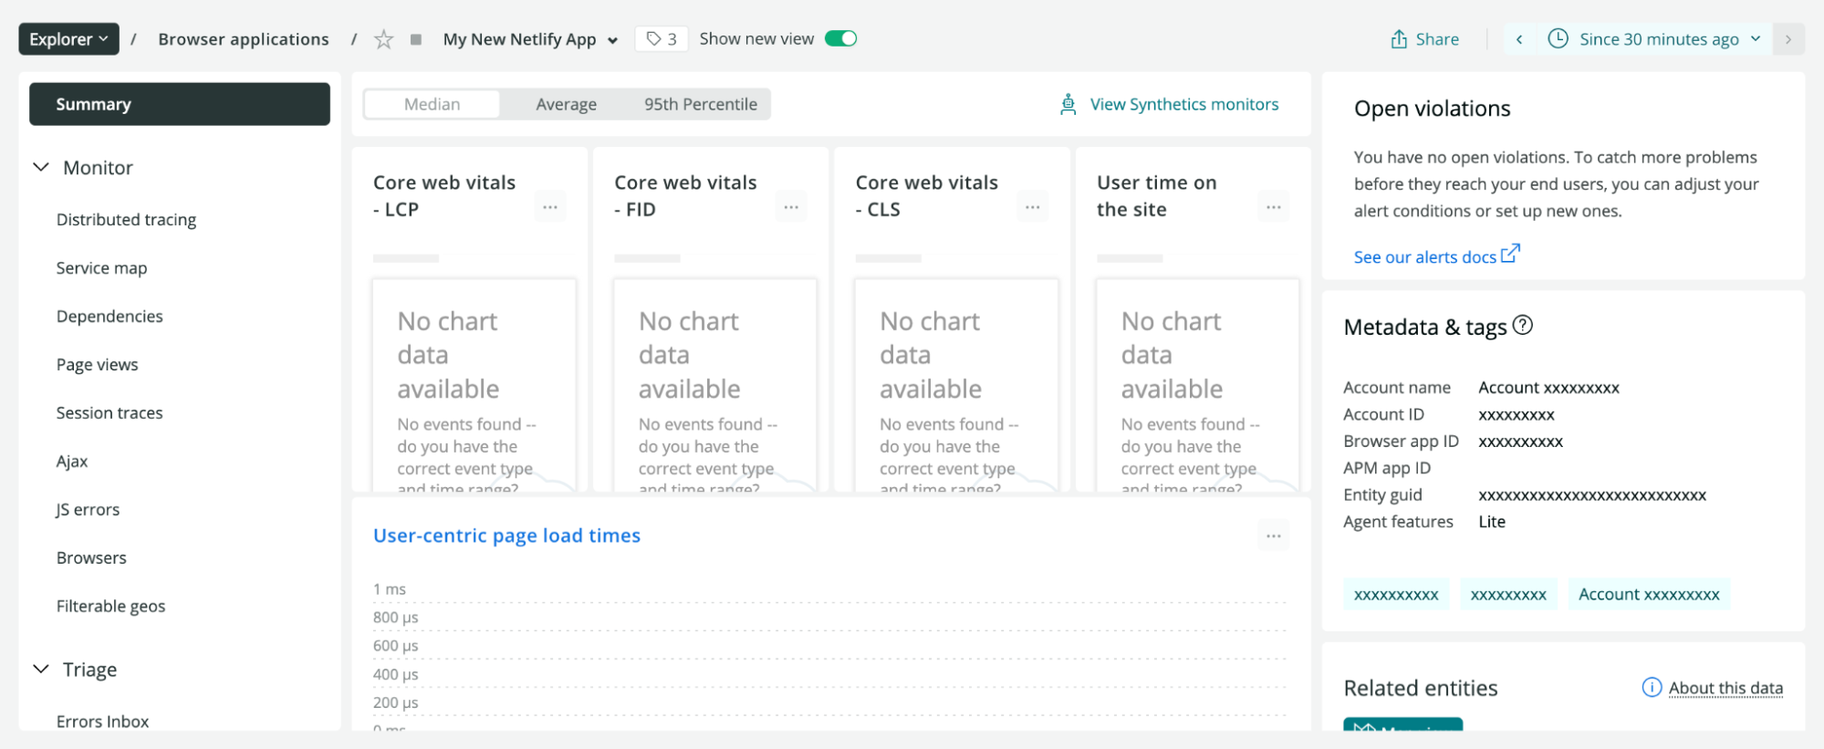1824x749 pixels.
Task: Collapse the Monitor section
Action: (41, 167)
